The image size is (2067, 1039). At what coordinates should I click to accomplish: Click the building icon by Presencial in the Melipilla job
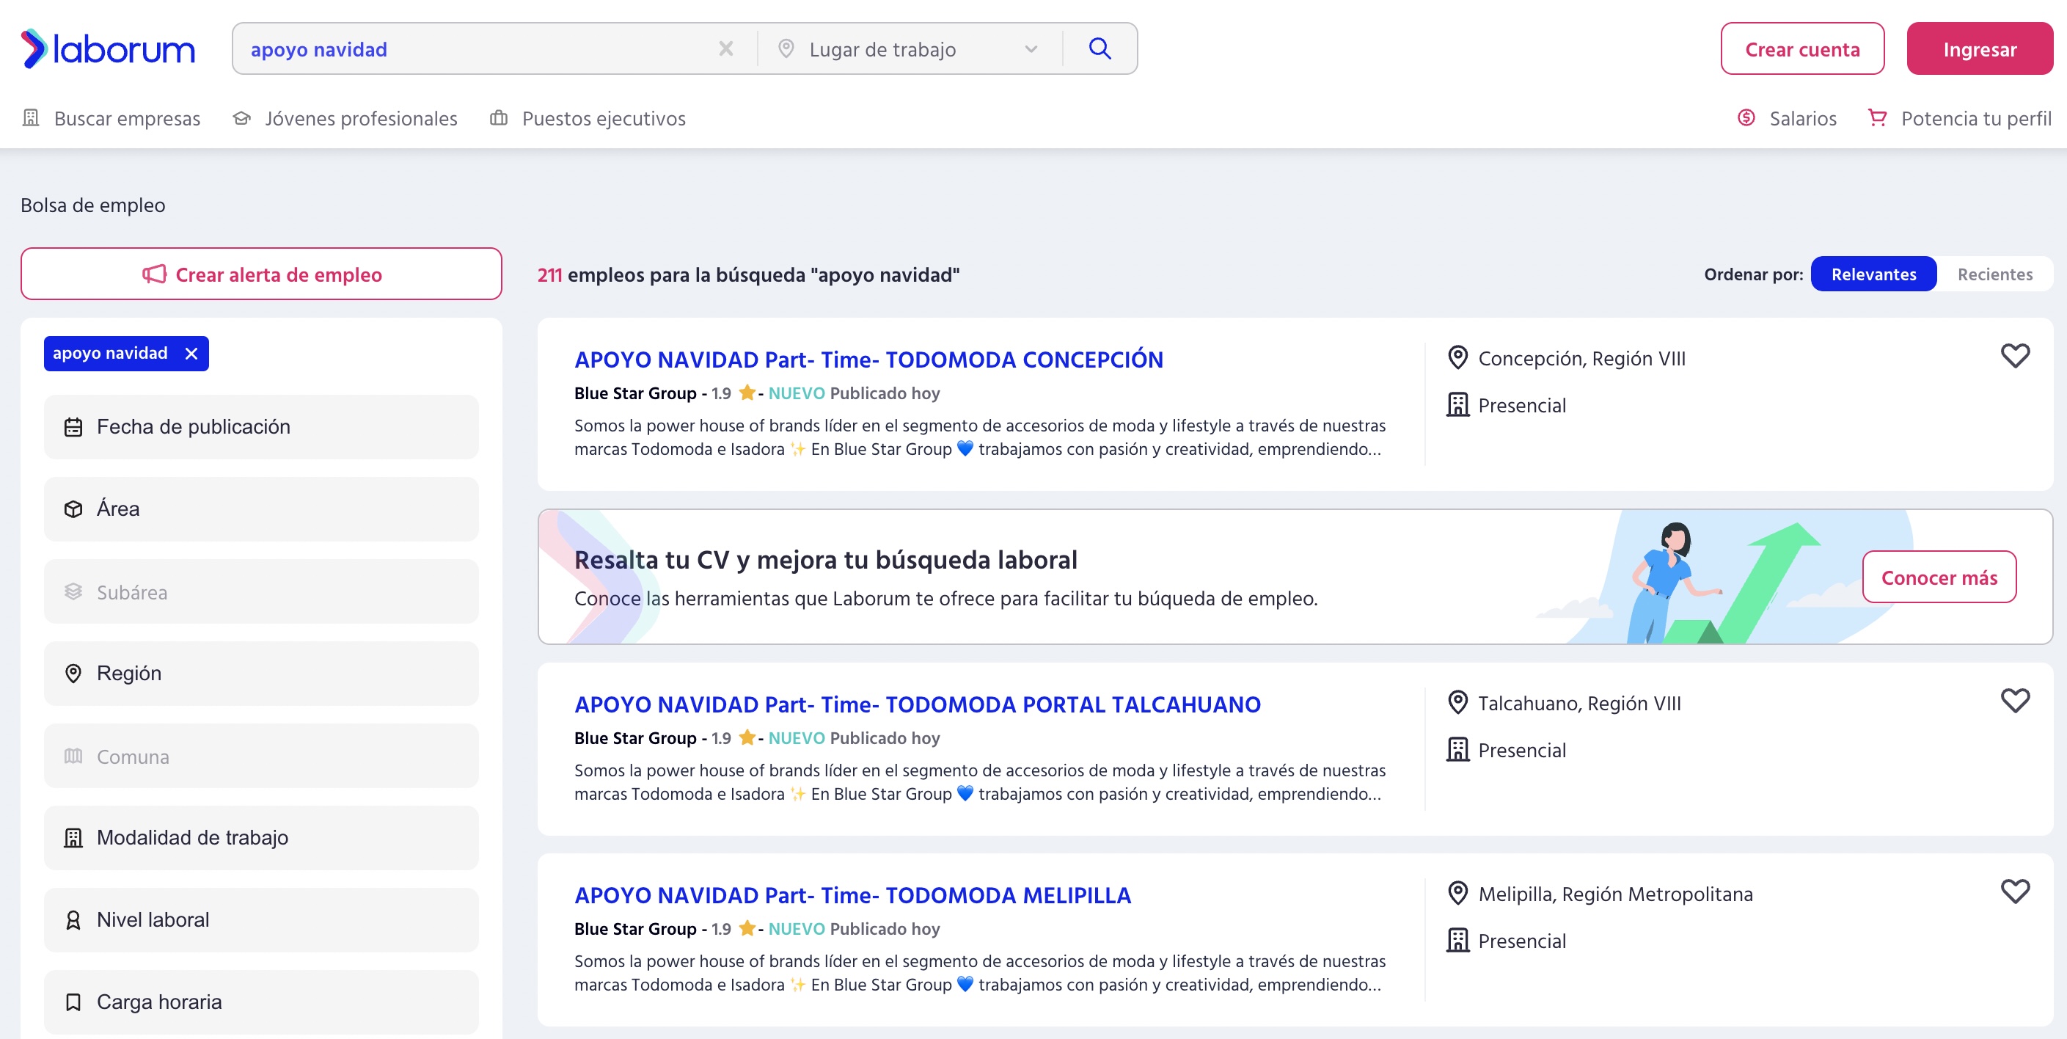(1457, 940)
